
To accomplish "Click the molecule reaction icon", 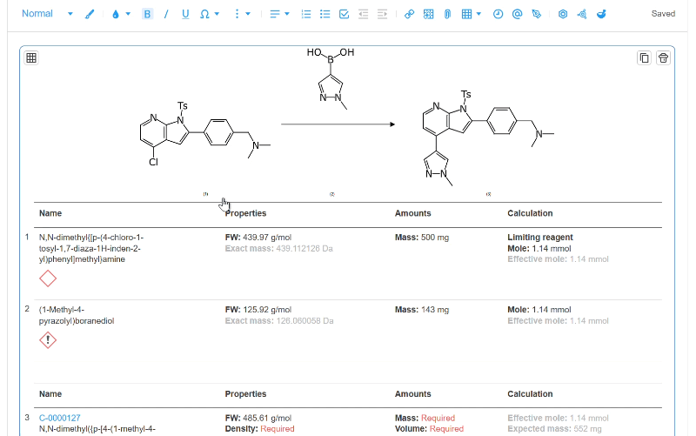I will (x=582, y=14).
